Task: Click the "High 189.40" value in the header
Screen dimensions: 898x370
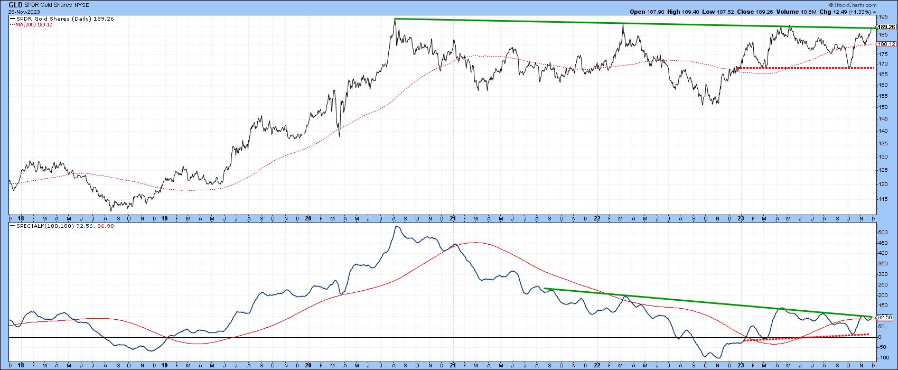Action: click(682, 12)
